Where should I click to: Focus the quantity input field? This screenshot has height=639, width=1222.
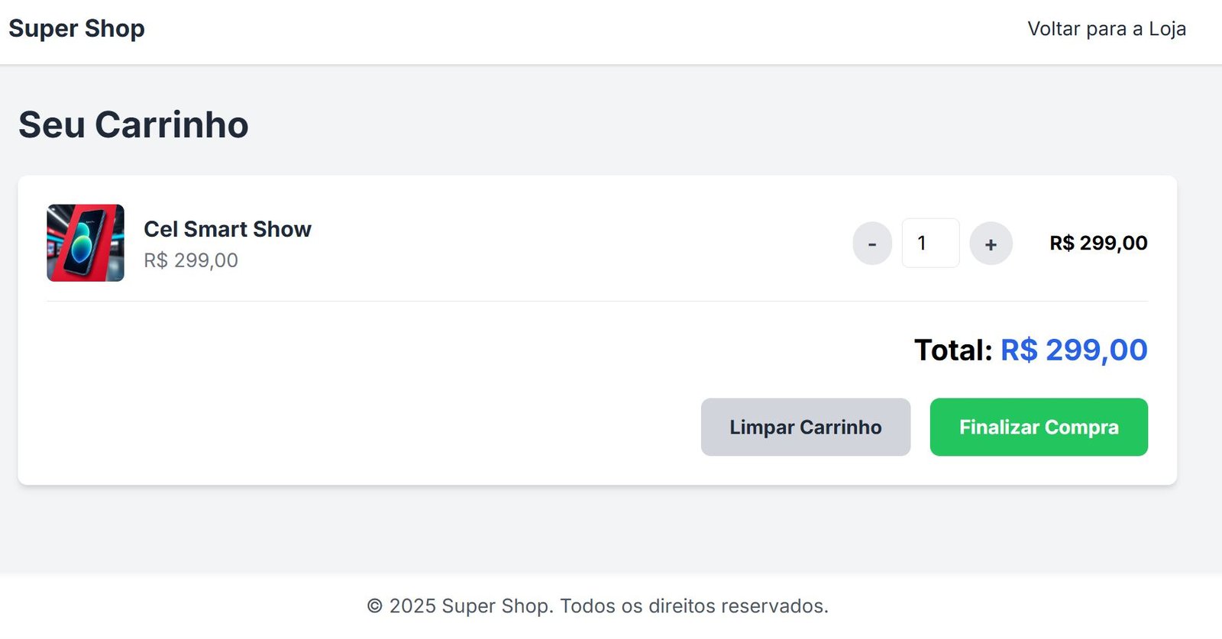pyautogui.click(x=930, y=244)
